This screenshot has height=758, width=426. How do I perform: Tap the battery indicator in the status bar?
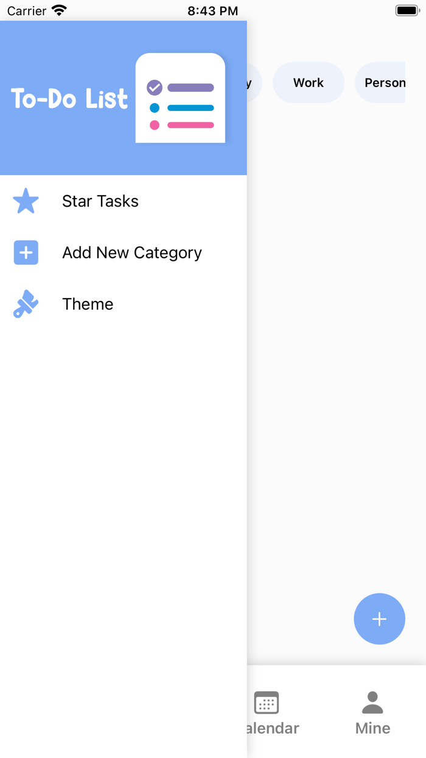(x=407, y=10)
